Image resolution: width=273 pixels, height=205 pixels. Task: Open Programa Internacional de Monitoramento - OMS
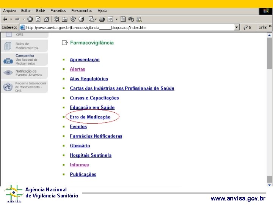click(x=24, y=87)
